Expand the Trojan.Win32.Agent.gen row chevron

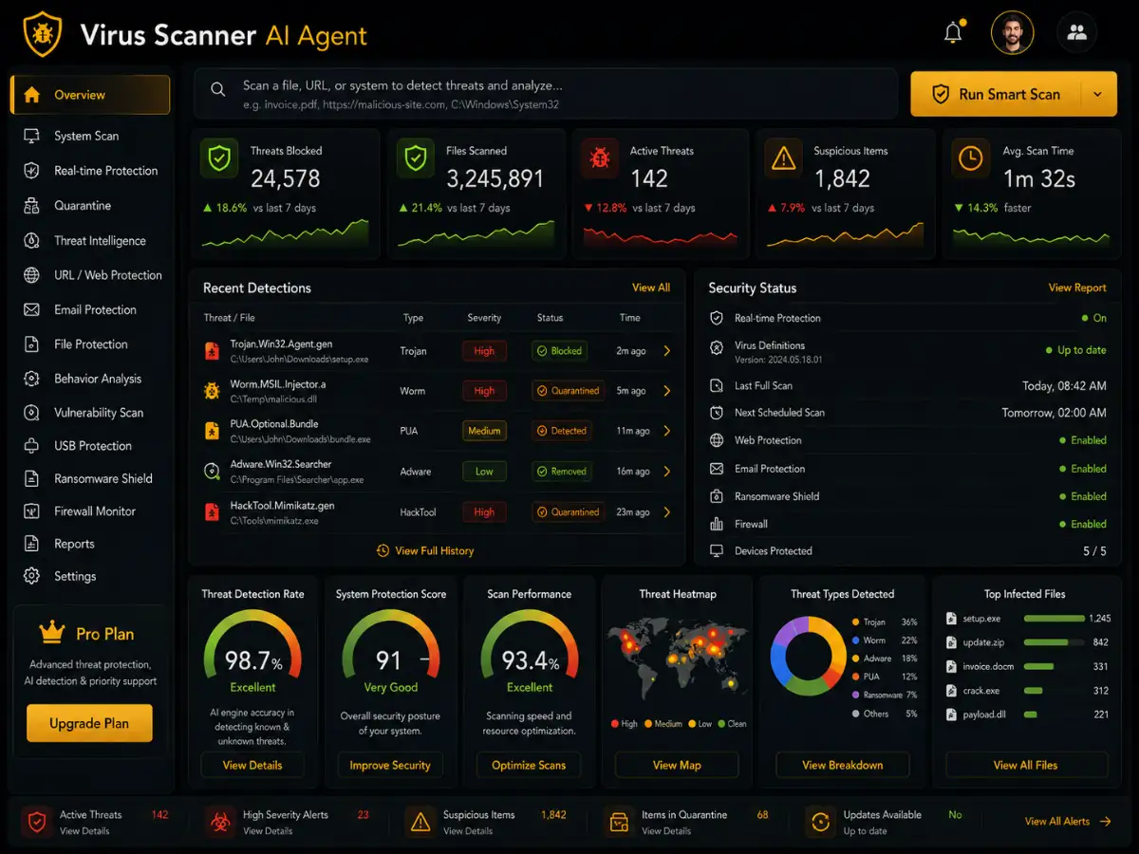coord(667,351)
